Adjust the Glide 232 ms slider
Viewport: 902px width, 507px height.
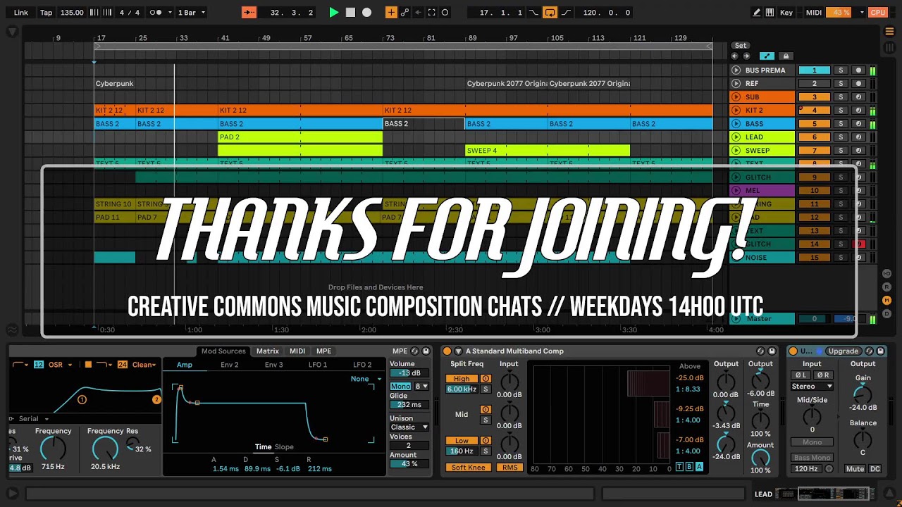click(409, 405)
